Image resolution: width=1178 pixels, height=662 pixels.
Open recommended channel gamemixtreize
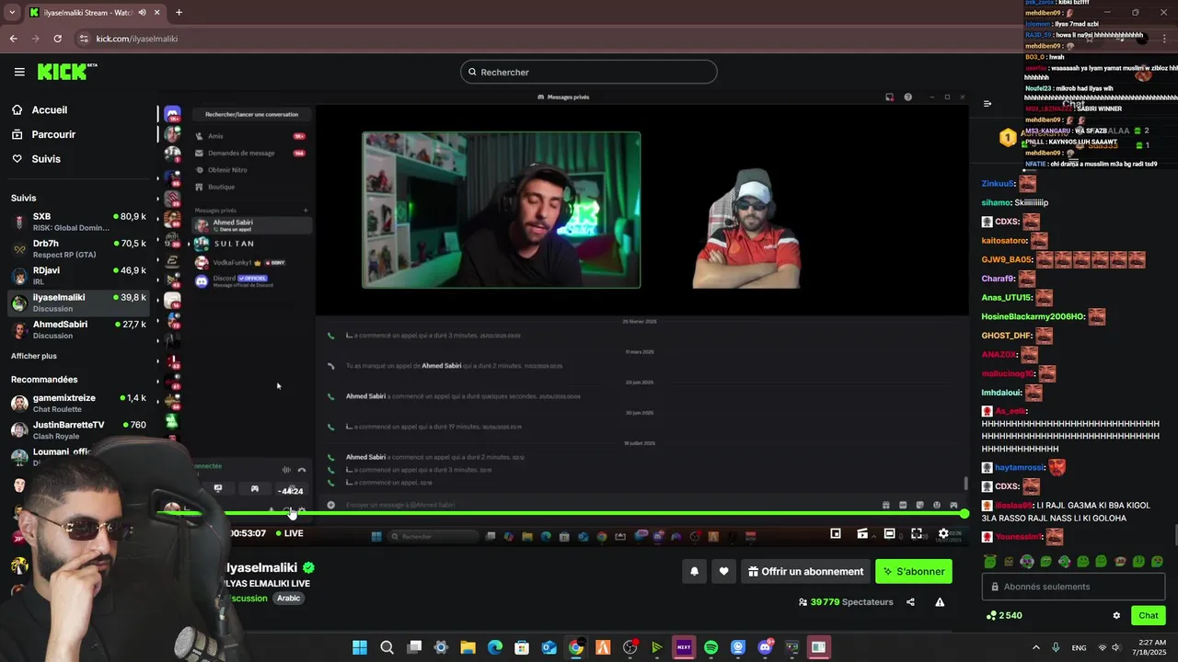point(78,403)
